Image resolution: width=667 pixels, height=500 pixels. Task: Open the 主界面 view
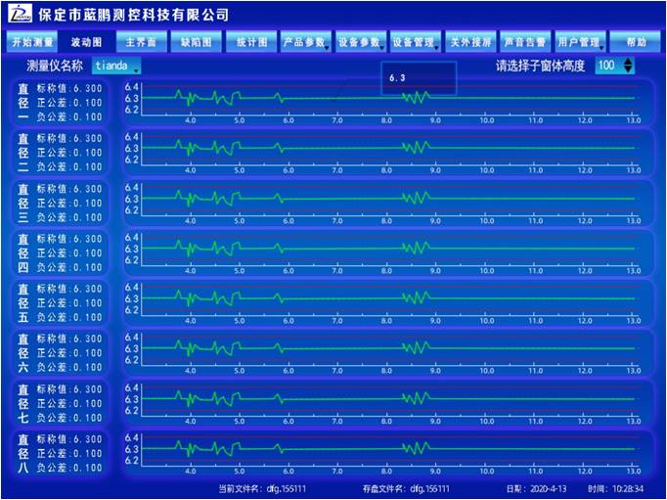142,42
